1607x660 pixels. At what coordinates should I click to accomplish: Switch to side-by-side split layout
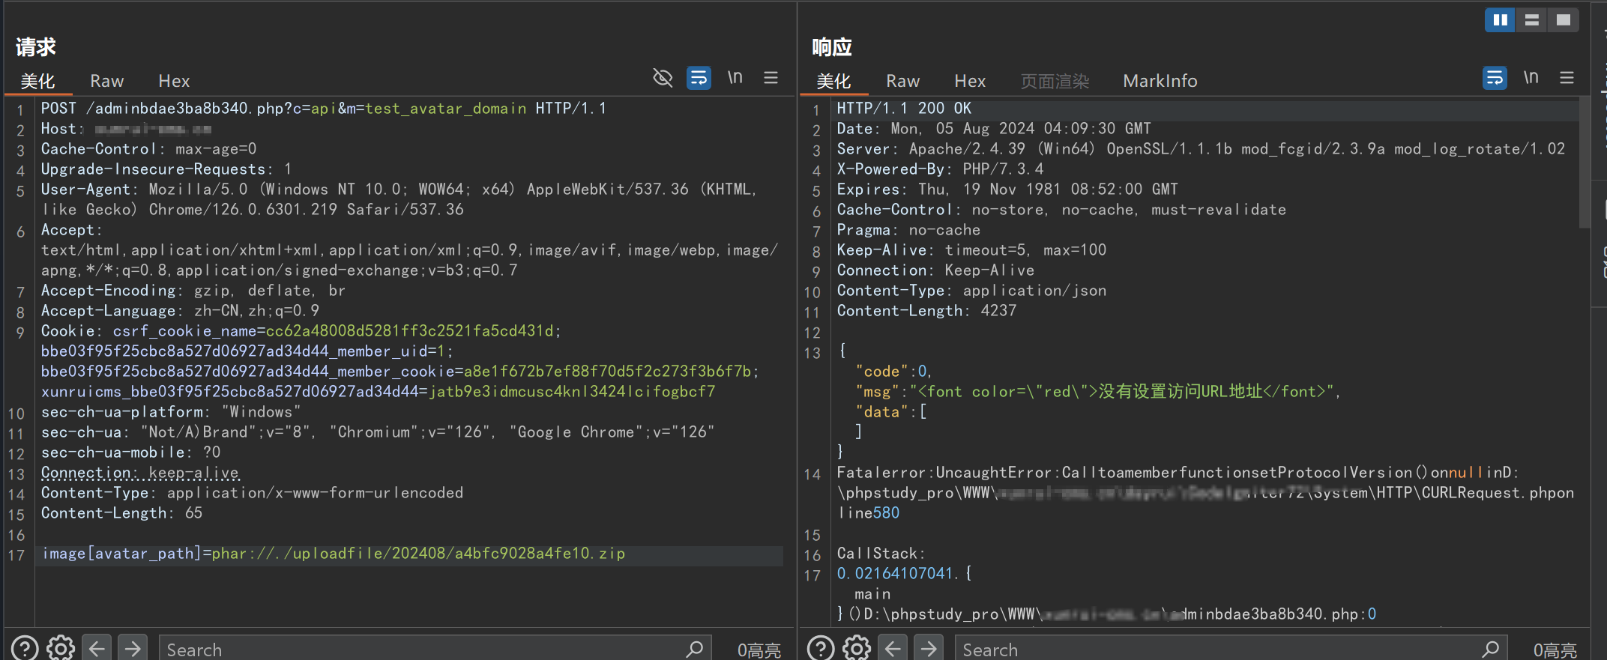click(1500, 20)
